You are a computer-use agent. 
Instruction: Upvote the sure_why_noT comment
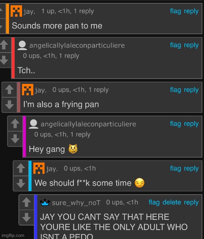tap(27, 202)
